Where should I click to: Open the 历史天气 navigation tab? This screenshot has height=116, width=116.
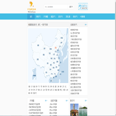[60, 16]
